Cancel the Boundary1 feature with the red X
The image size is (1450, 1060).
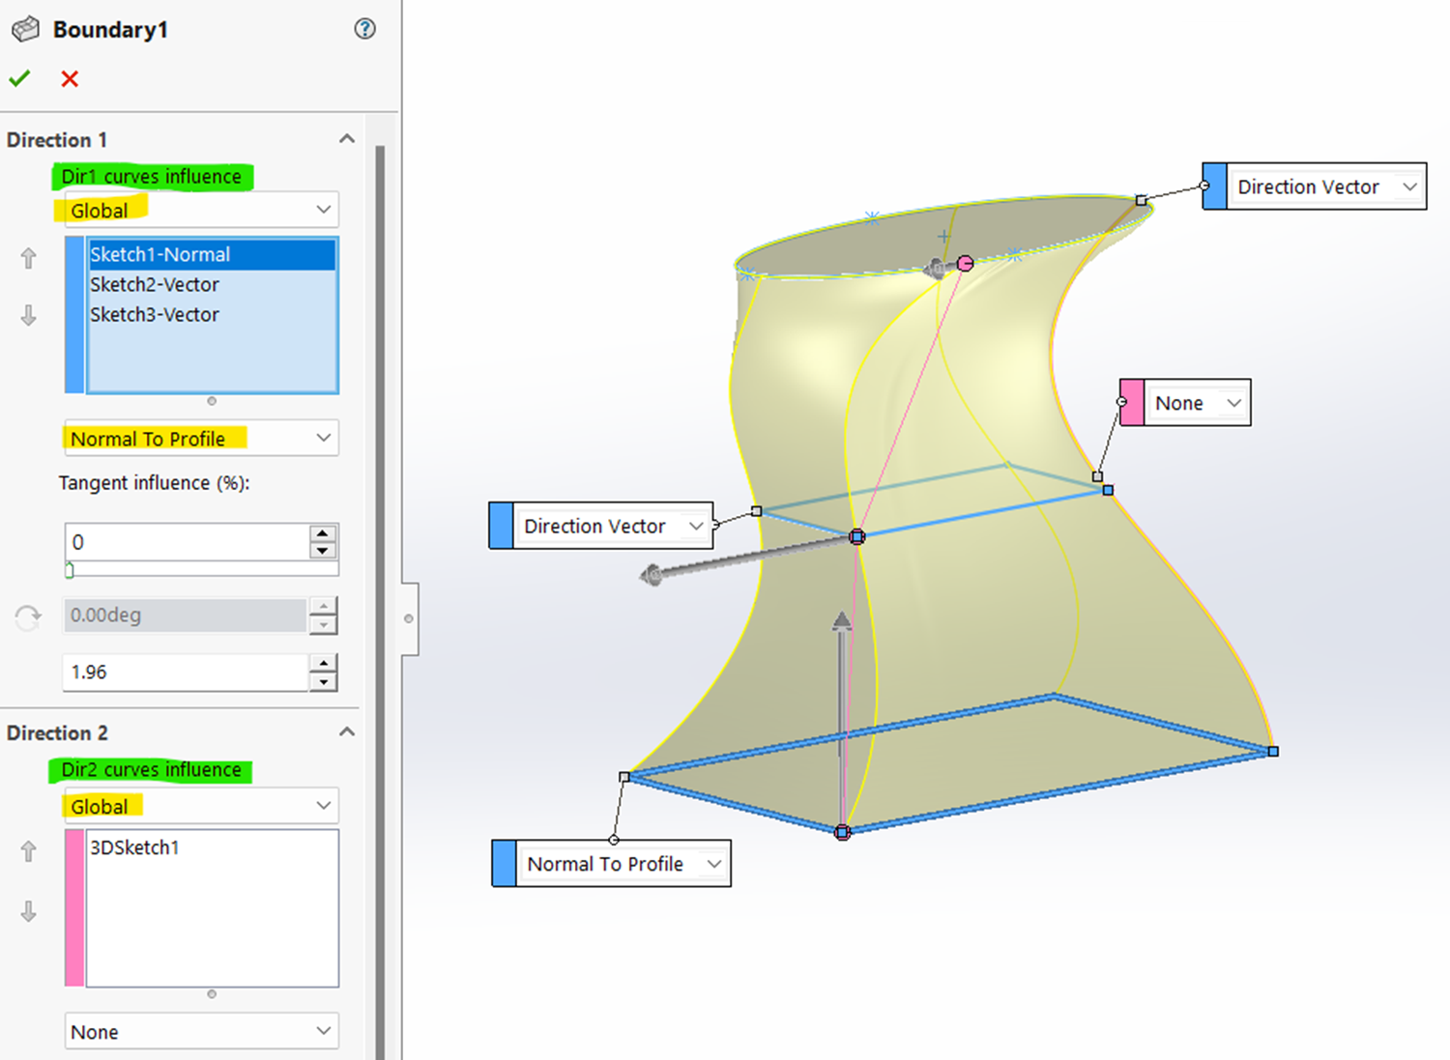click(x=69, y=78)
